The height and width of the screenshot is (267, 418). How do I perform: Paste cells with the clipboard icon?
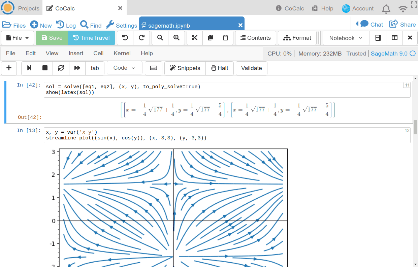(x=226, y=38)
